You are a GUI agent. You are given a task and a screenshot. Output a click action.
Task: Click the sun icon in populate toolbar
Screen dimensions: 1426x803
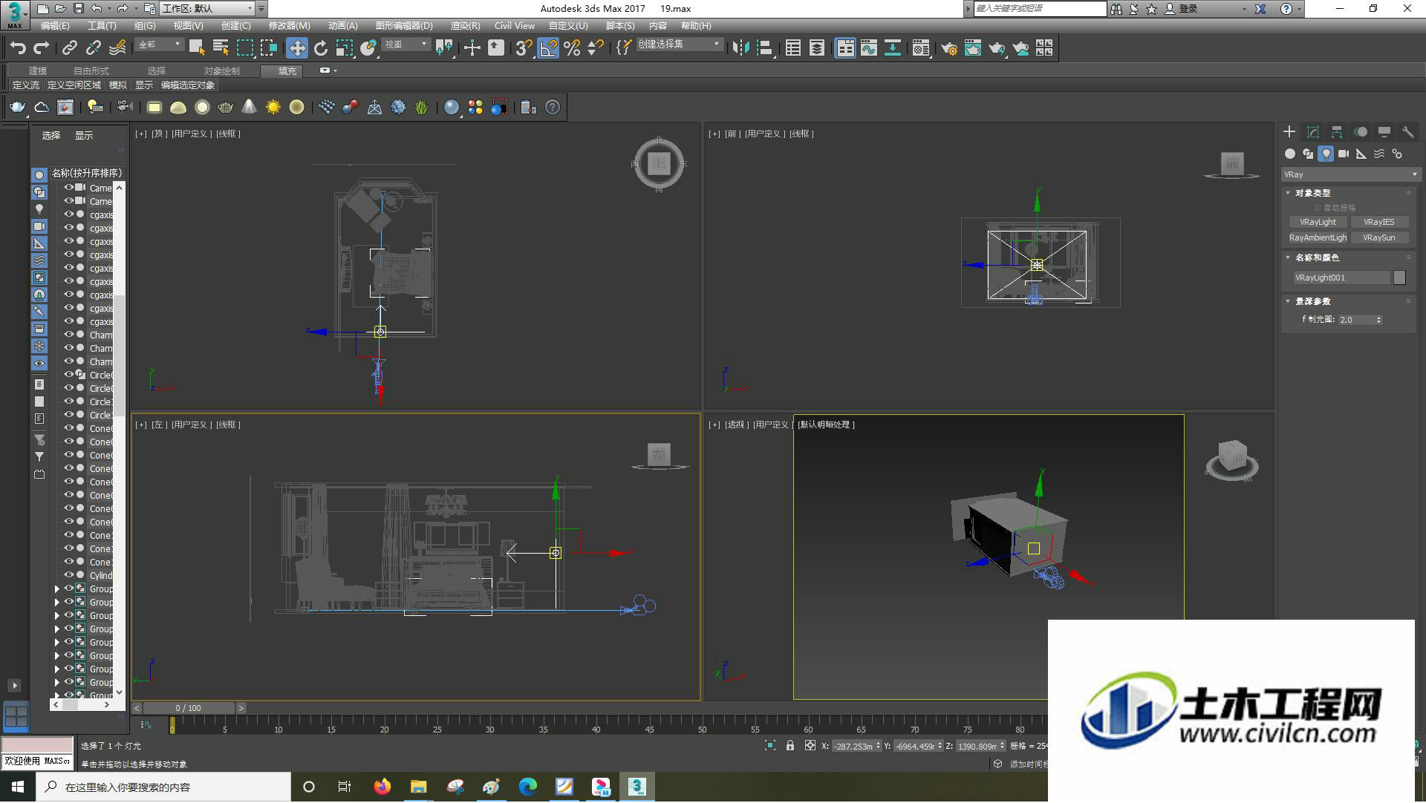point(273,108)
